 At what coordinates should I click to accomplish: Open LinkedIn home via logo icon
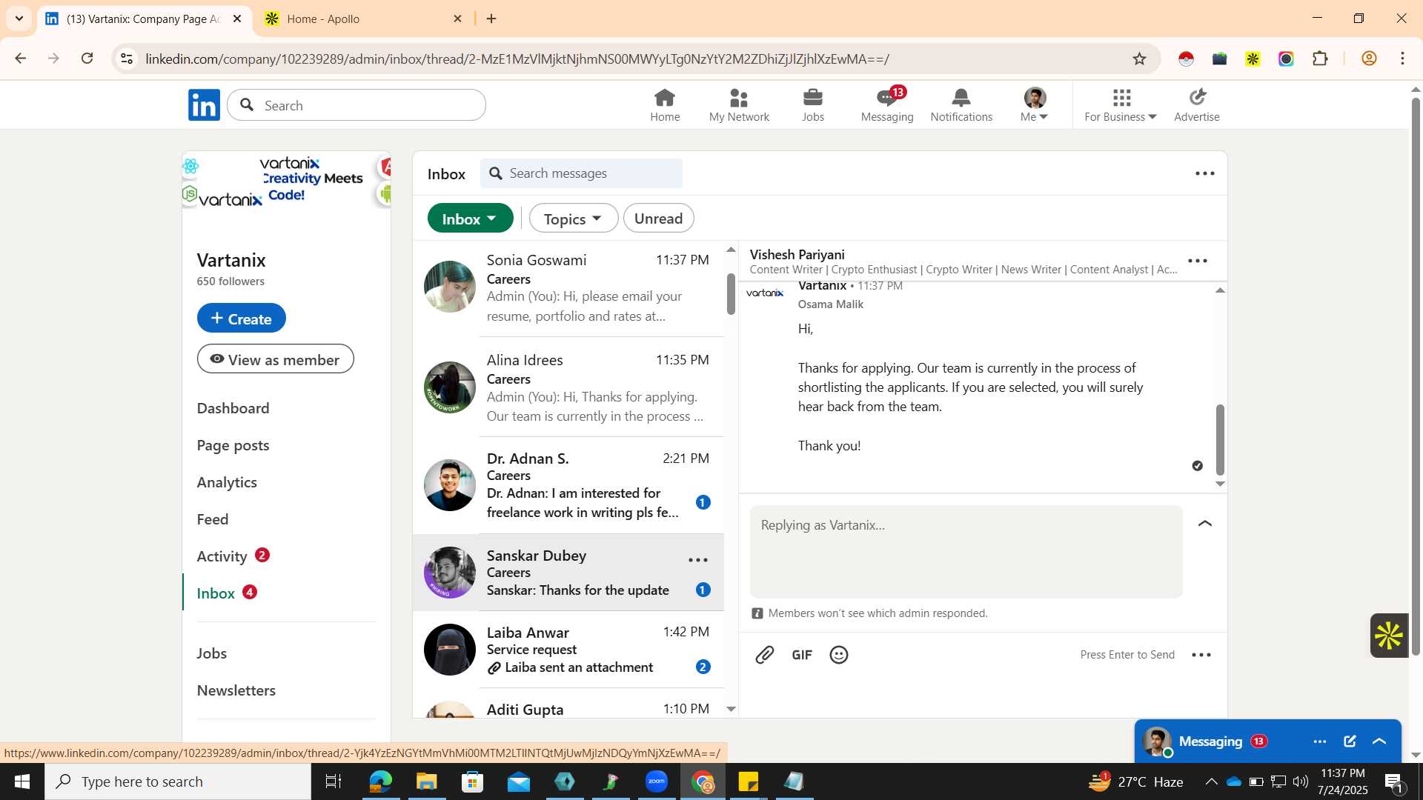click(204, 105)
